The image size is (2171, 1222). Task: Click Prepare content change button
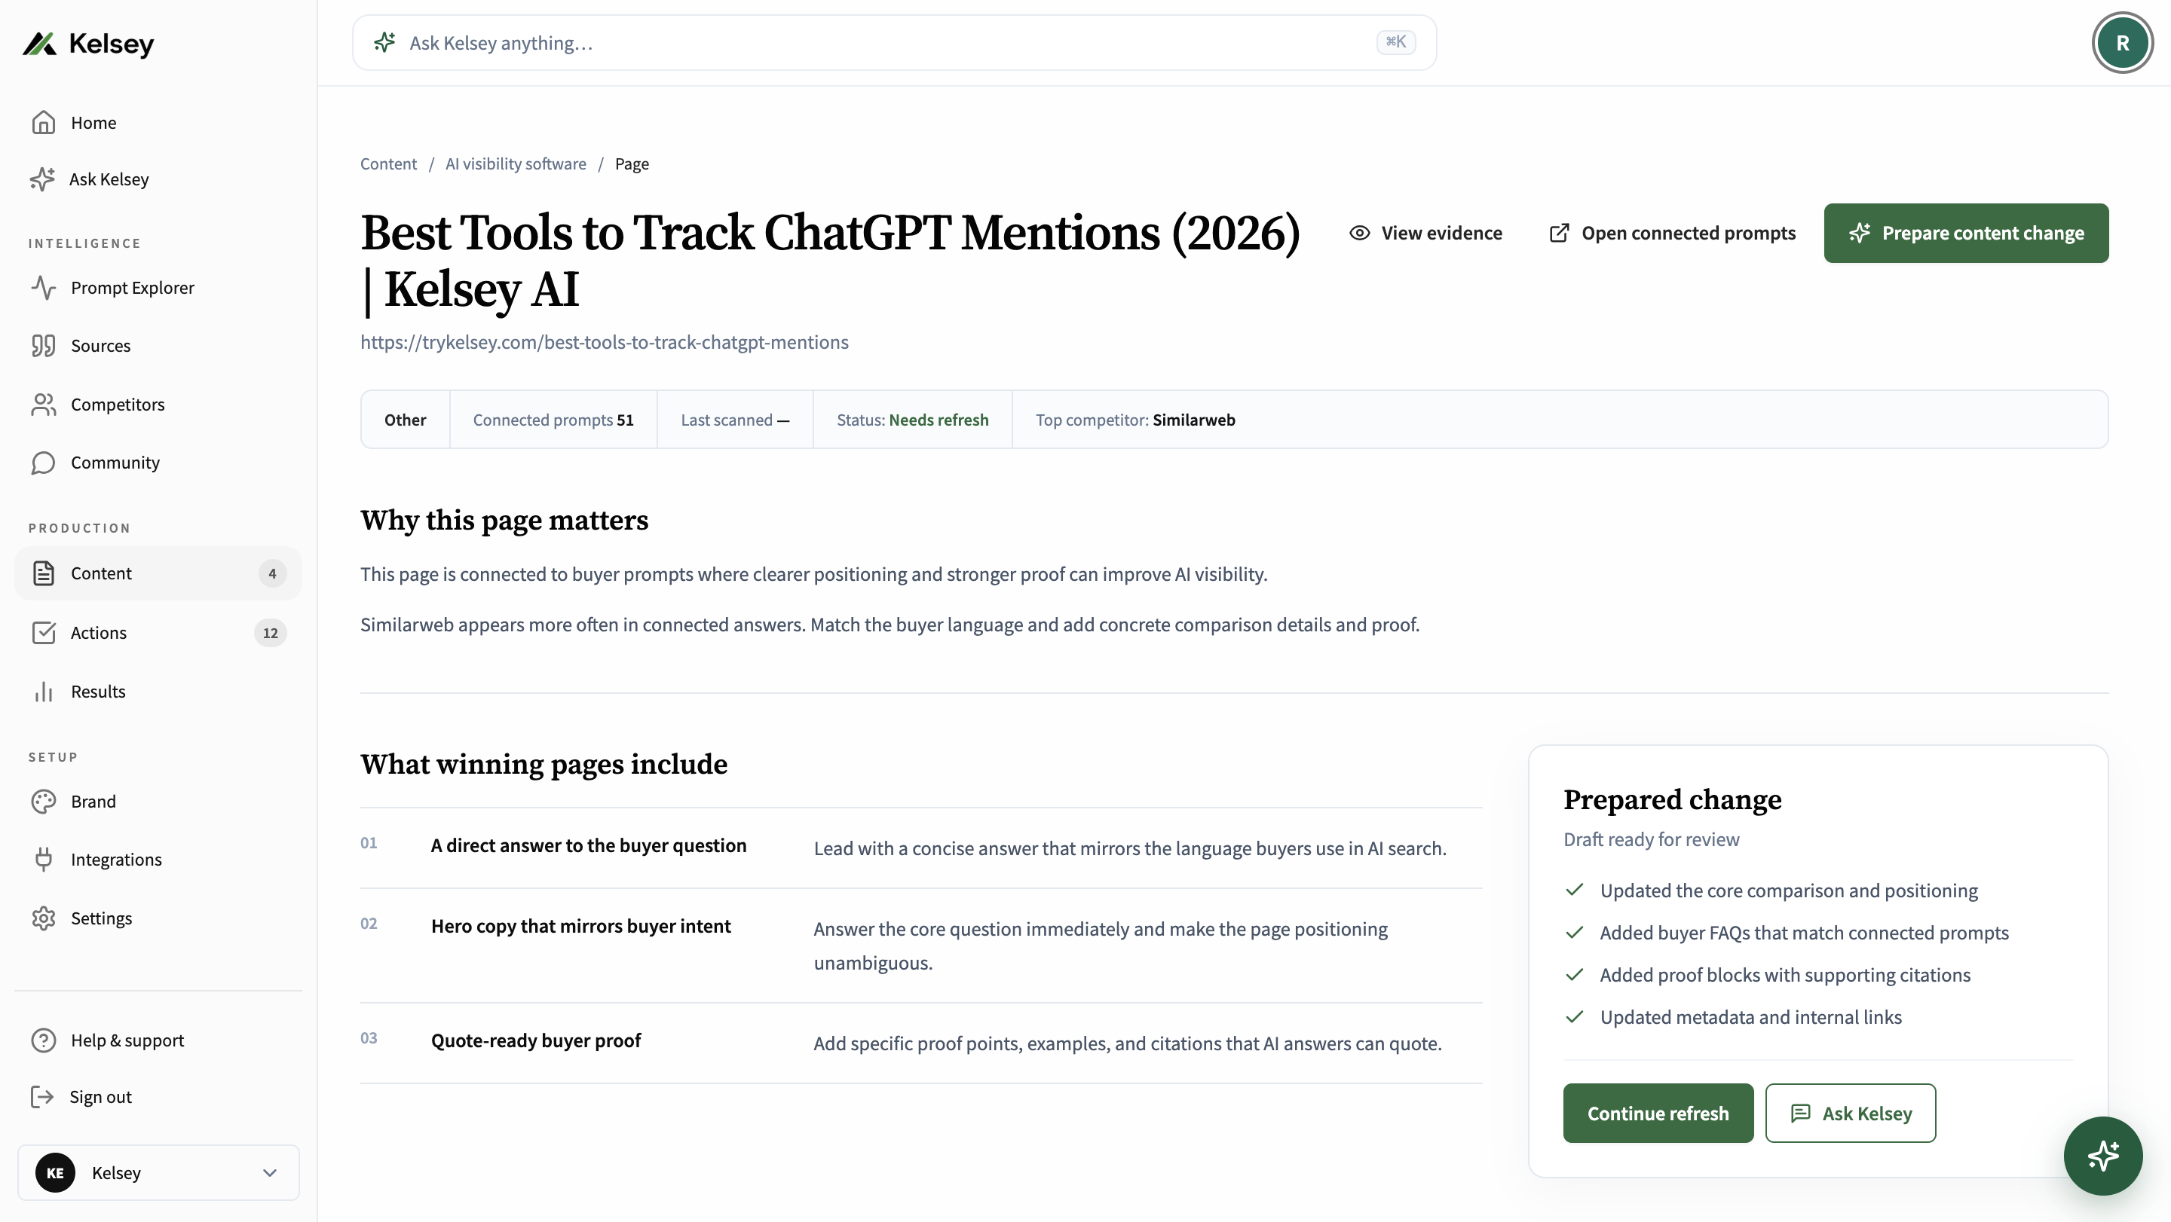(x=1966, y=234)
